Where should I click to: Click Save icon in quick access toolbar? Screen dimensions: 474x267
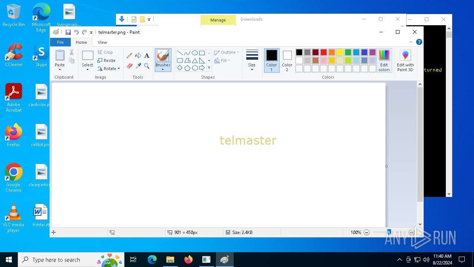[68, 32]
